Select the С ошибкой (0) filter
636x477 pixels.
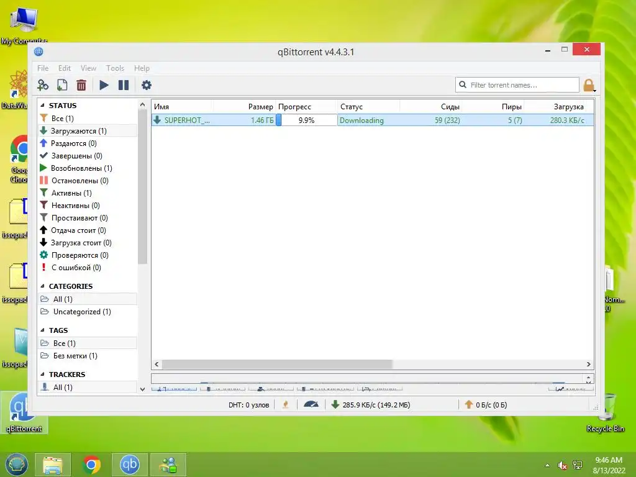[87, 268]
